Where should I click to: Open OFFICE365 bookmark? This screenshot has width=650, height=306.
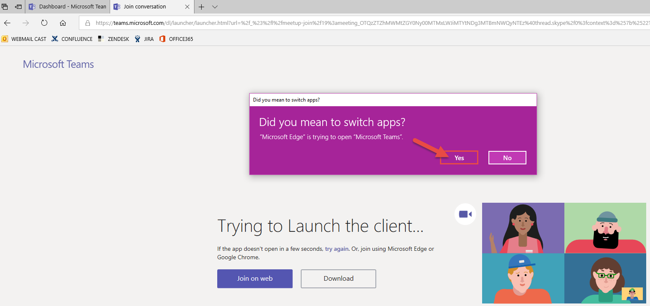(176, 39)
